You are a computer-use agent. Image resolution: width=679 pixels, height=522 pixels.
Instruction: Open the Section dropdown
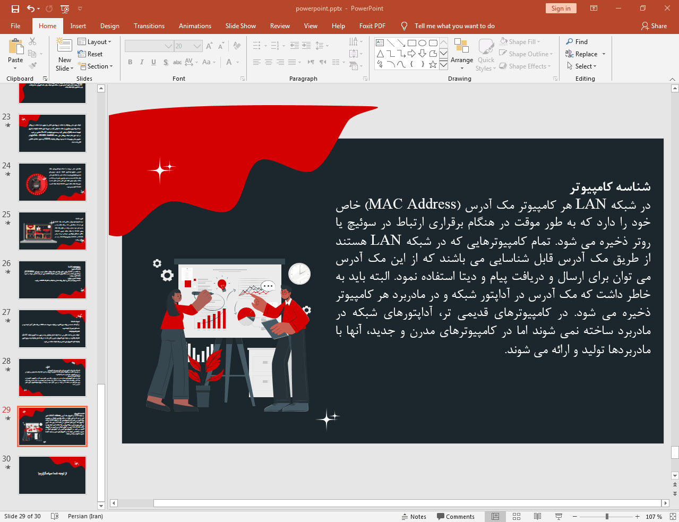pos(96,66)
